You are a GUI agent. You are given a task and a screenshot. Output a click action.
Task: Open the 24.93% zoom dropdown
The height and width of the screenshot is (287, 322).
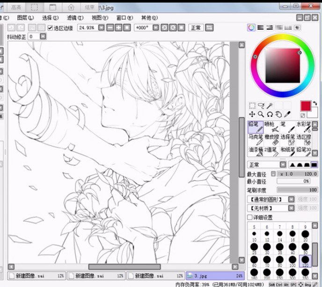click(x=101, y=28)
